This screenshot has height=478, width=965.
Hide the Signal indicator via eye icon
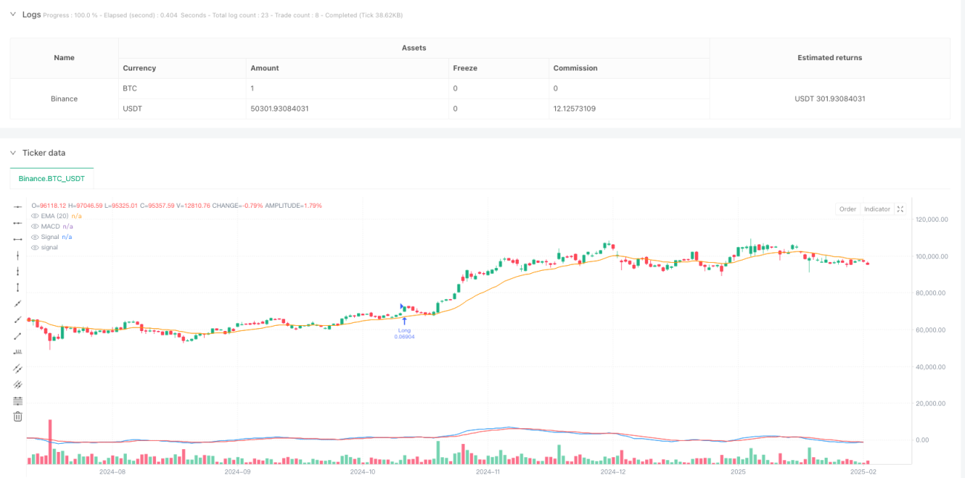(x=35, y=236)
